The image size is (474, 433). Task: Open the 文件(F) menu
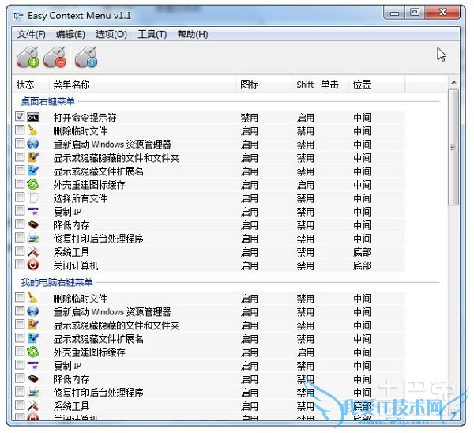32,34
